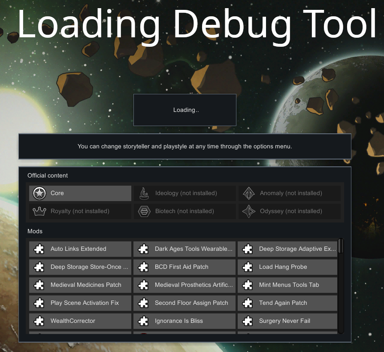384x352 pixels.
Task: Open Tend Again Patch mod entry
Action: 287,303
